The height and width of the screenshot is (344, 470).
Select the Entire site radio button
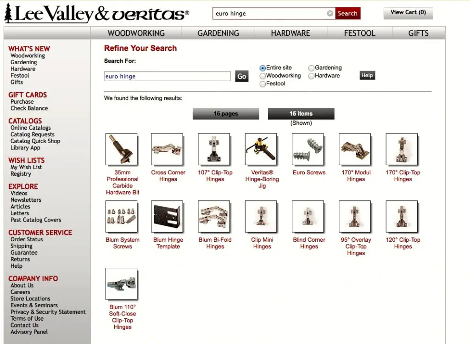tap(263, 68)
